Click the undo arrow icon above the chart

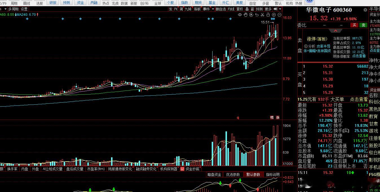tap(257, 15)
